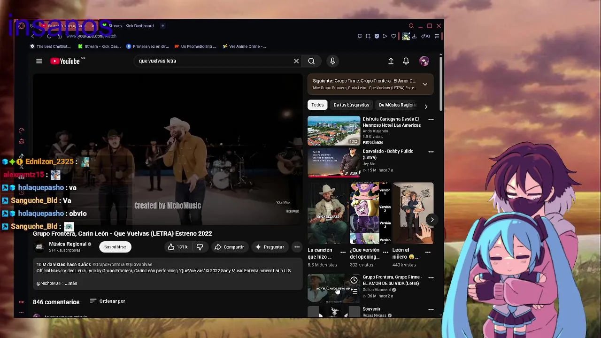This screenshot has width=601, height=338.
Task: Open the account avatar menu
Action: (x=424, y=61)
